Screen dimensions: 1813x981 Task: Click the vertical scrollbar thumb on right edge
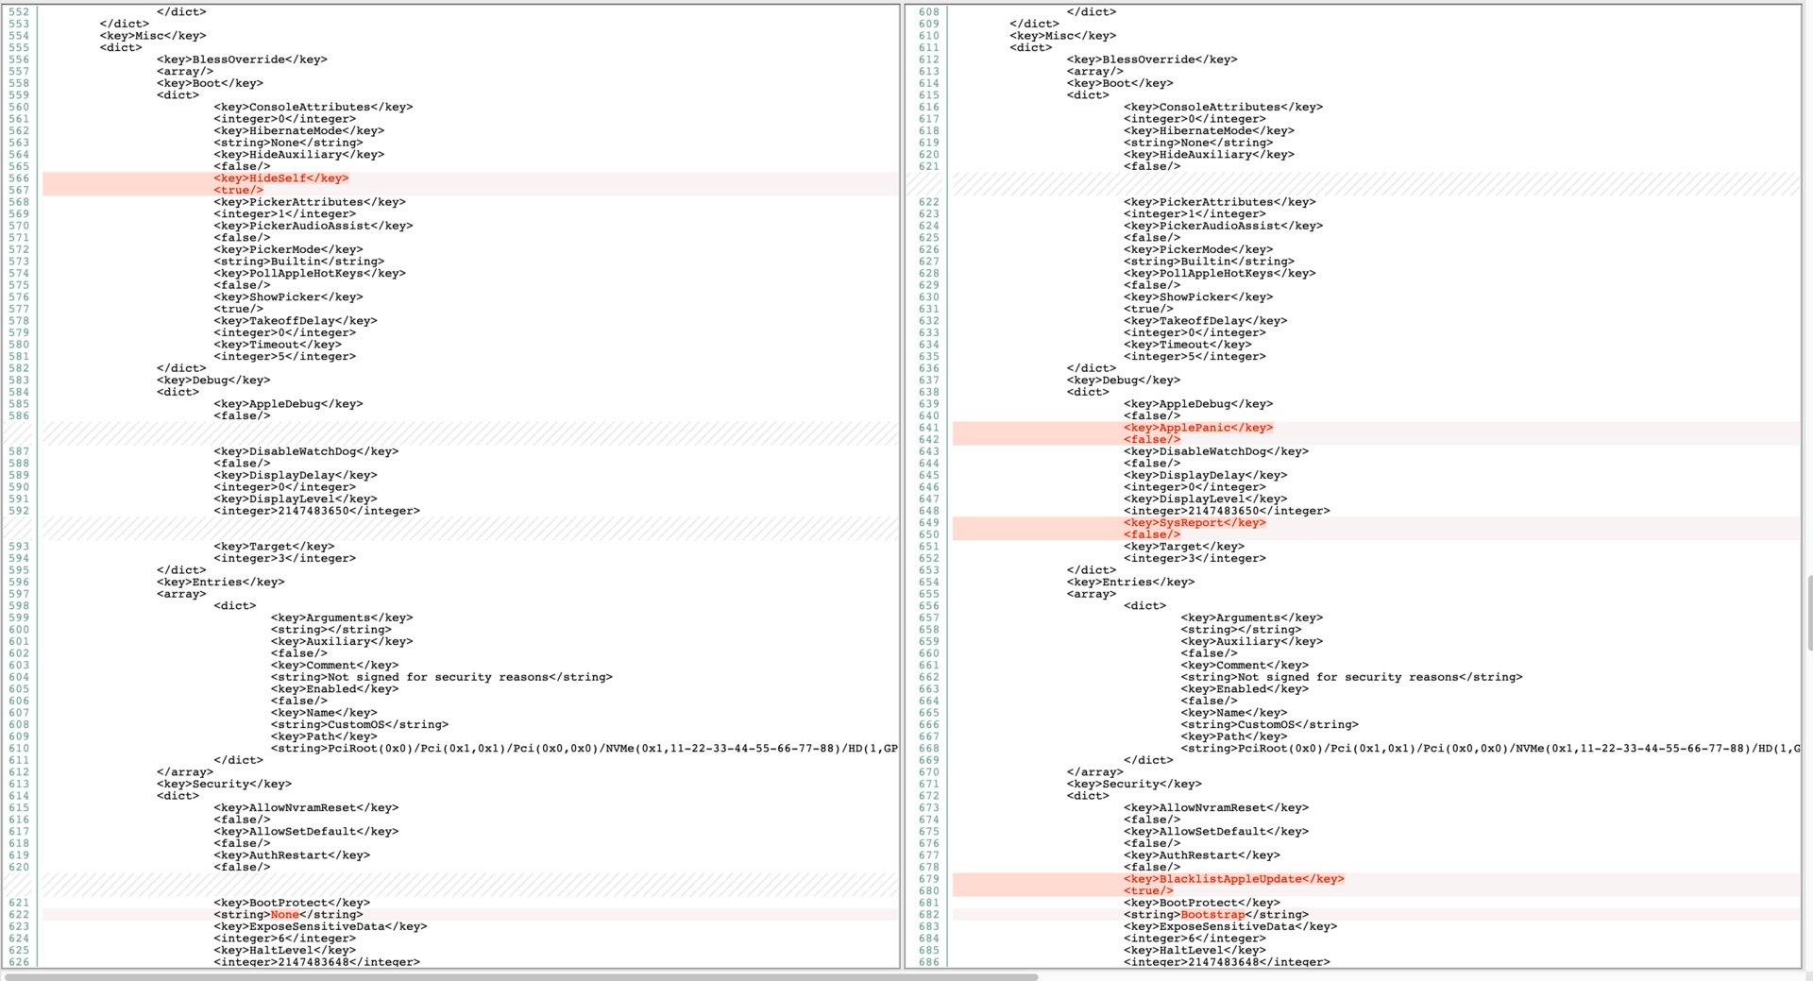click(x=1808, y=614)
